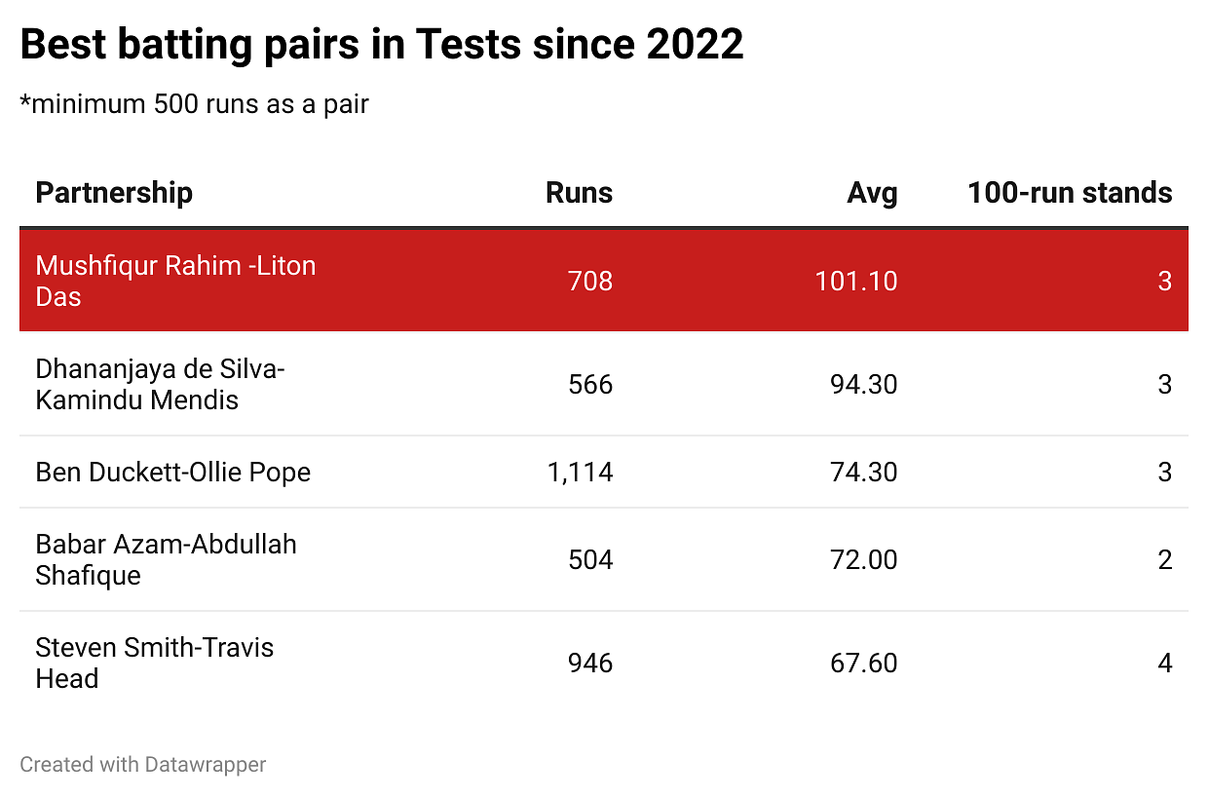The height and width of the screenshot is (797, 1208).
Task: Click the 946 runs value
Action: pyautogui.click(x=590, y=664)
